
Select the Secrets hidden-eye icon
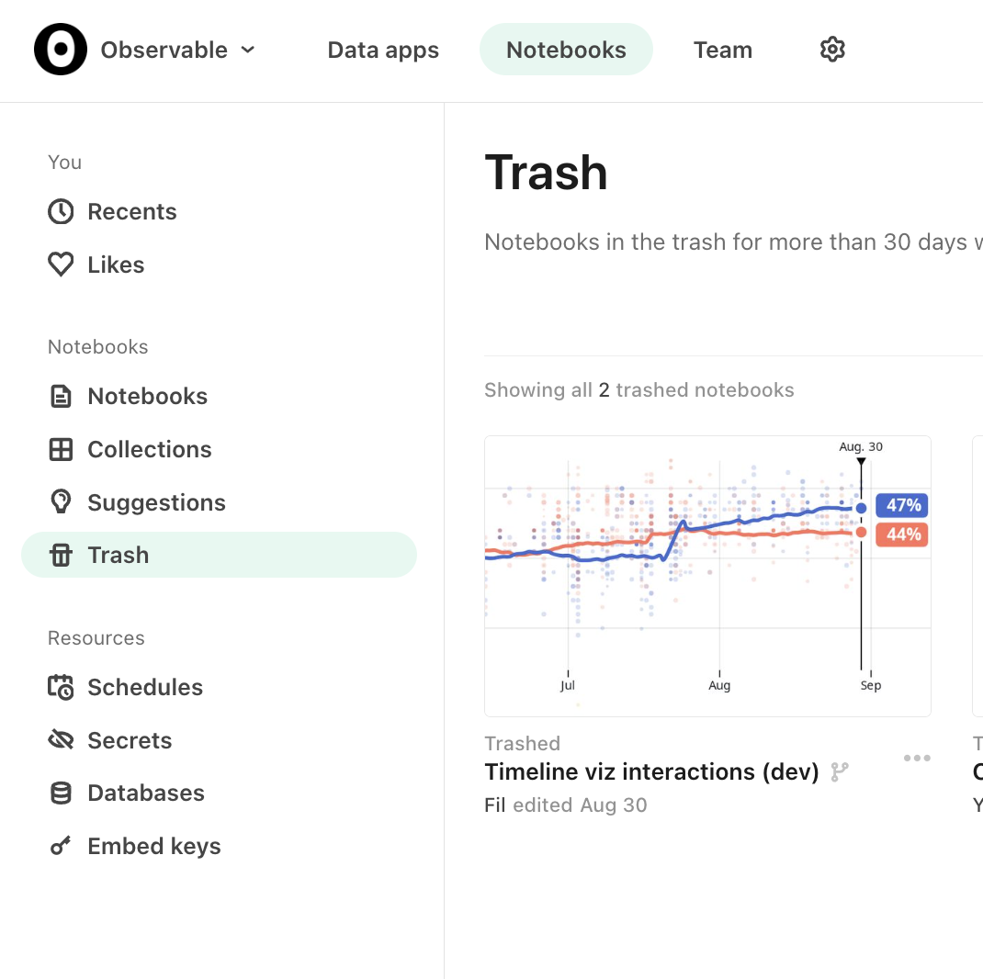[60, 740]
